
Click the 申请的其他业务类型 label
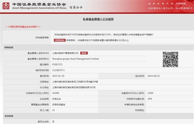[135, 105]
